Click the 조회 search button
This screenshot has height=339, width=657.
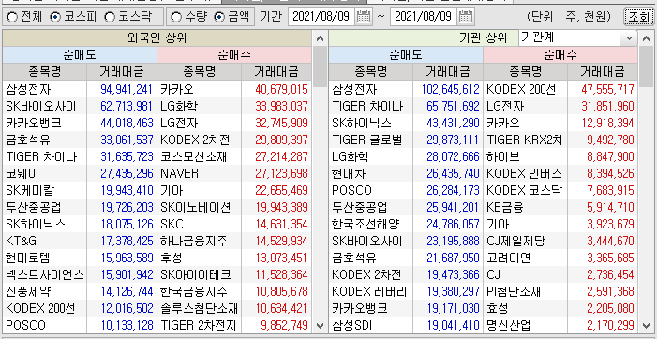click(x=638, y=17)
